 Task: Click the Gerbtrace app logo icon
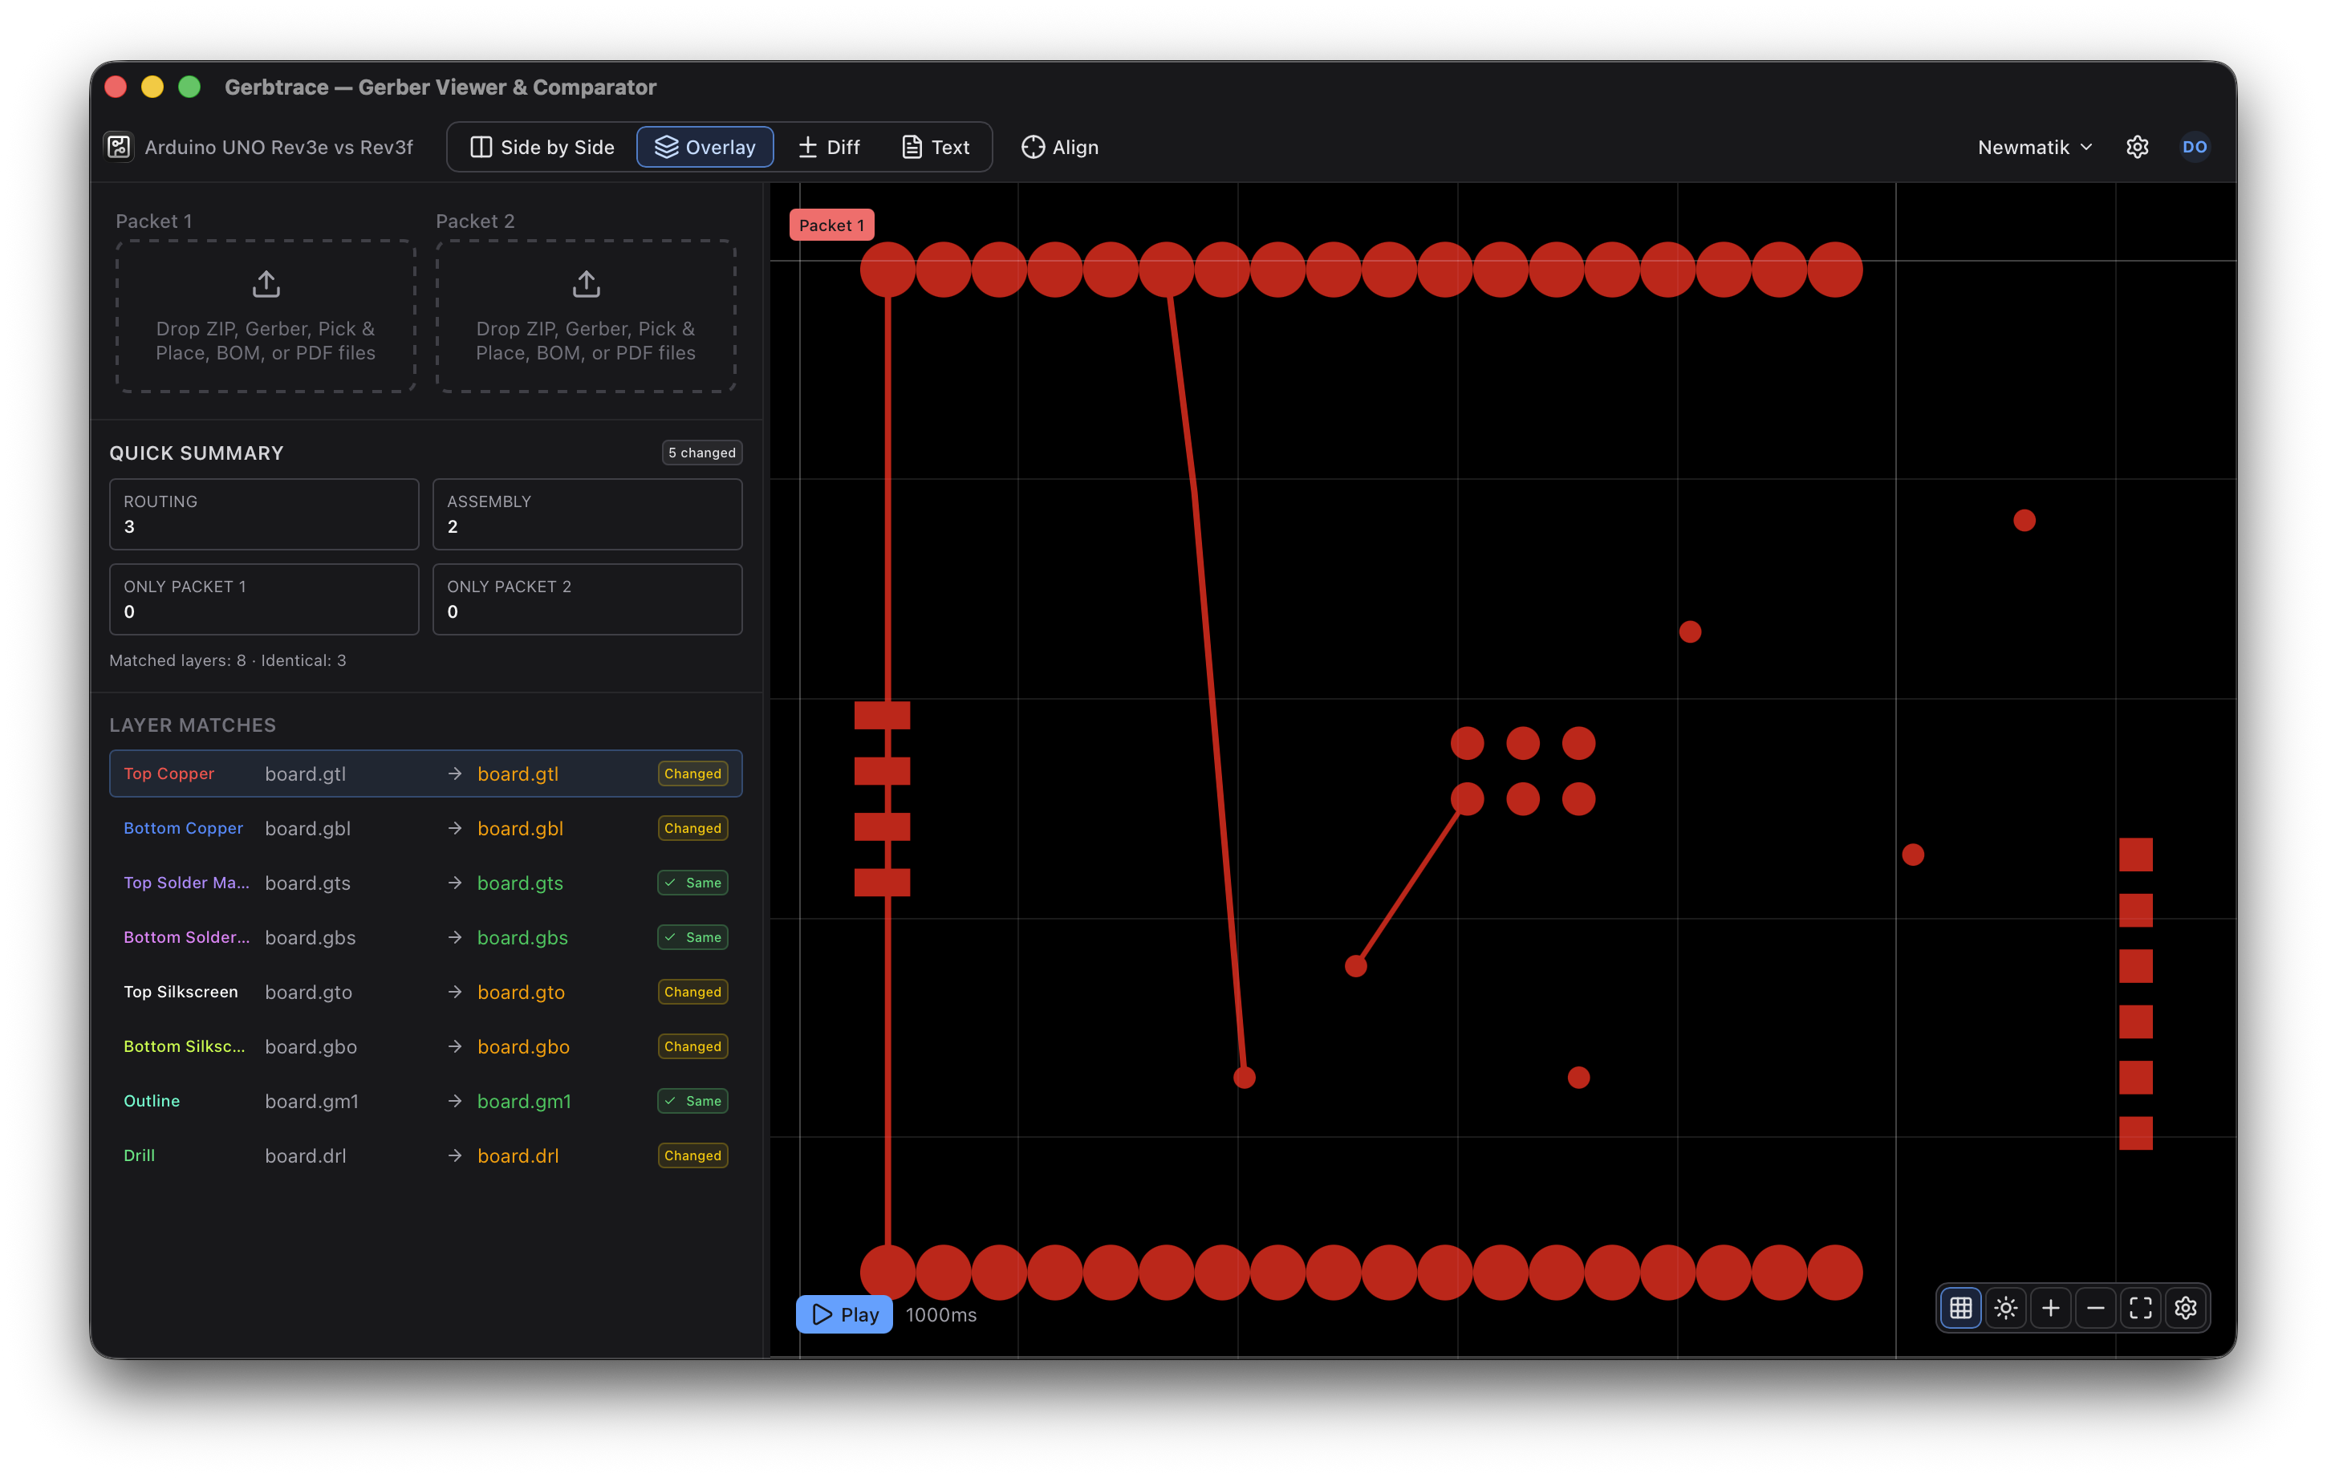(x=119, y=147)
